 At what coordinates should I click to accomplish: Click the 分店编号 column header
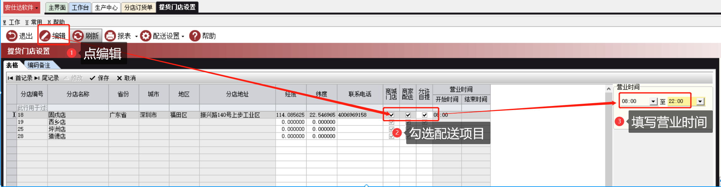pos(32,94)
